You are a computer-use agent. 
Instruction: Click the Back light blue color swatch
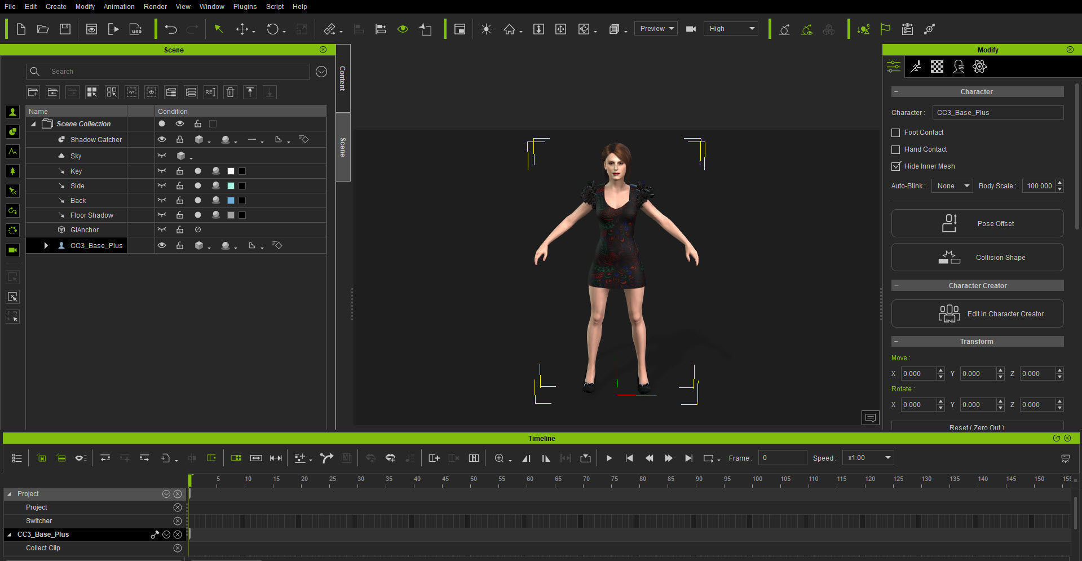point(231,200)
